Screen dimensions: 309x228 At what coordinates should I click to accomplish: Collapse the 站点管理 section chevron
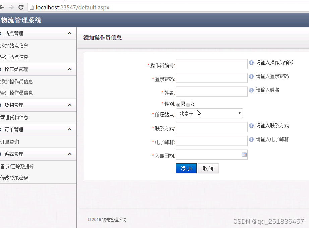coord(70,33)
